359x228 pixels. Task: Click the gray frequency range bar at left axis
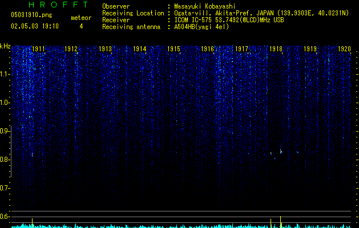tap(11, 152)
